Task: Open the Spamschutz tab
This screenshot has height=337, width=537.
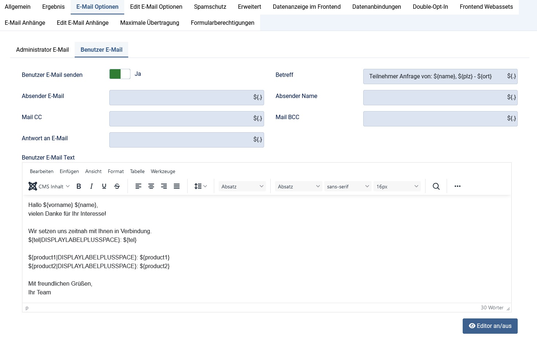Action: click(x=210, y=7)
